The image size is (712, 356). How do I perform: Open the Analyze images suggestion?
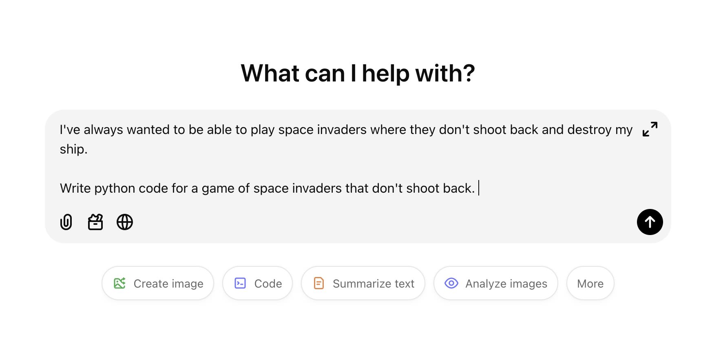point(495,283)
